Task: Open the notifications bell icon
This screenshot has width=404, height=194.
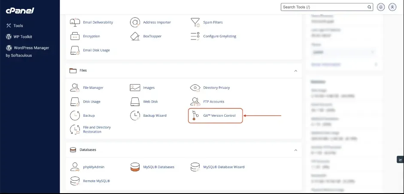Action: pyautogui.click(x=380, y=7)
